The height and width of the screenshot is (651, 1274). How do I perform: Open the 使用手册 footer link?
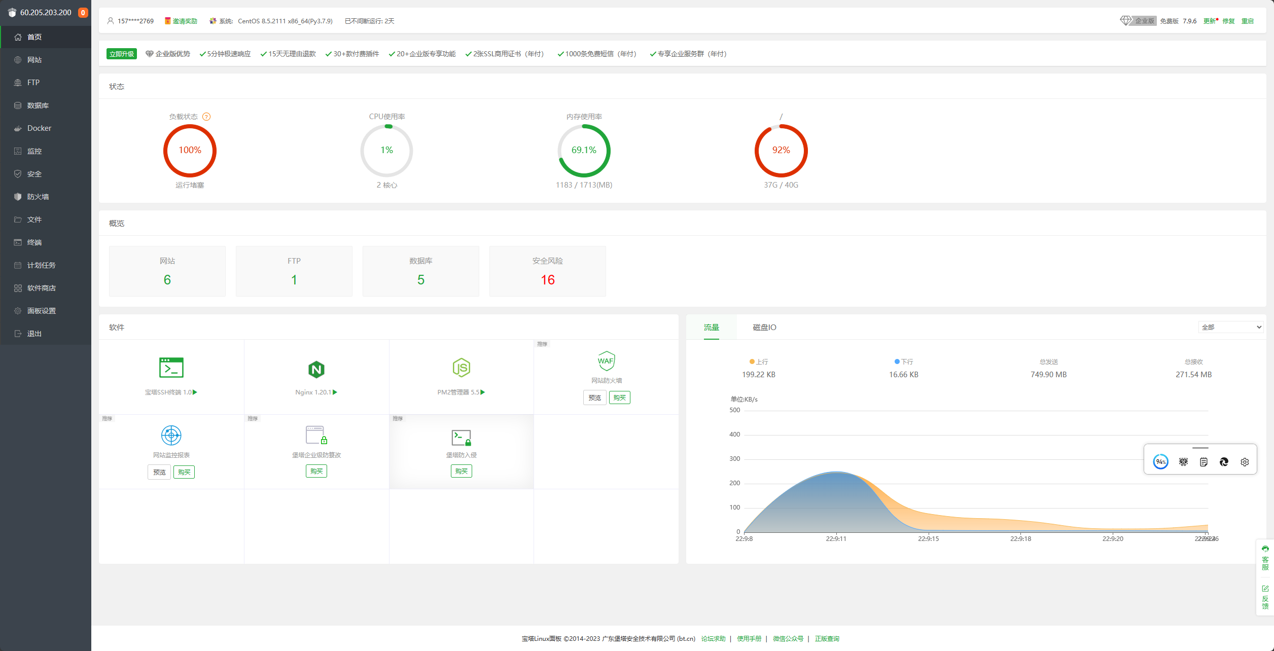[749, 639]
